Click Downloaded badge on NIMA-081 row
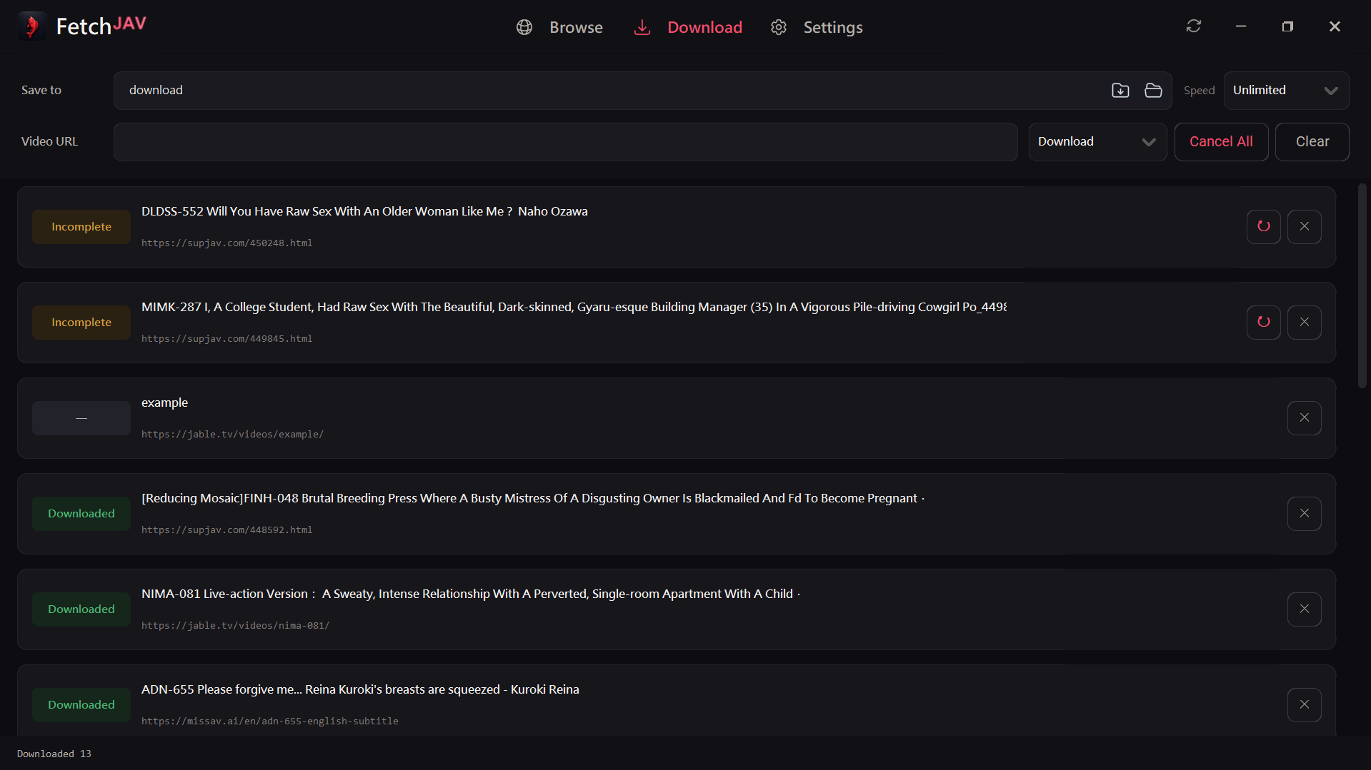1371x770 pixels. [x=81, y=609]
